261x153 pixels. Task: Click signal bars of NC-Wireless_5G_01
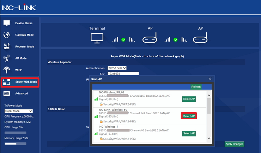(96, 99)
